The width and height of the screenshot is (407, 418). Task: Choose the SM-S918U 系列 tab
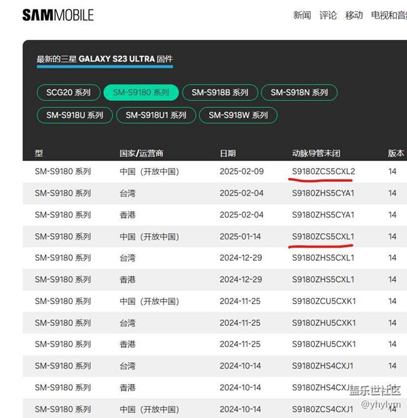[x=75, y=115]
